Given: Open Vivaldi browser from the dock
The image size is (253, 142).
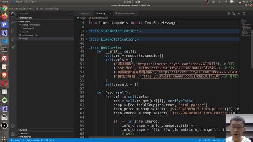Looking at the screenshot, I should coord(4,58).
